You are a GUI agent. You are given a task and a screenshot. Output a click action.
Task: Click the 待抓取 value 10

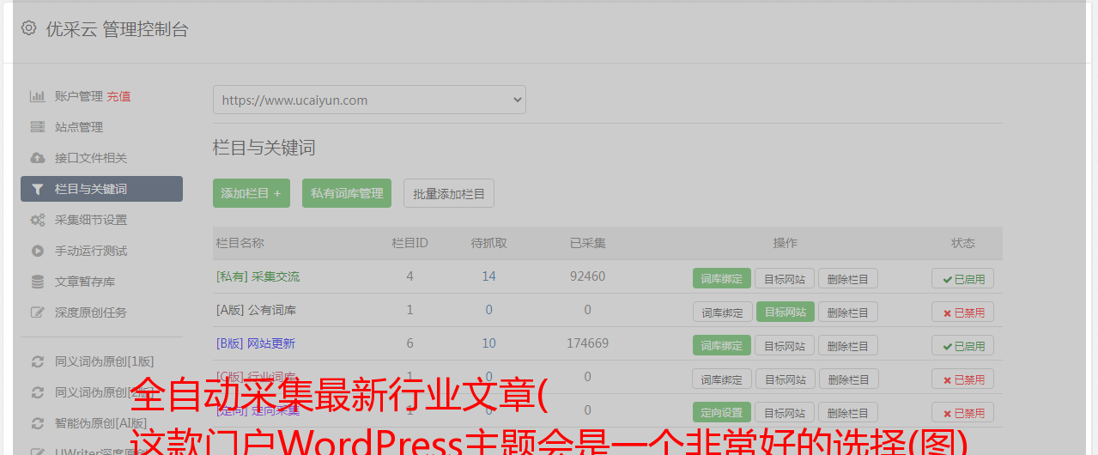tap(488, 343)
